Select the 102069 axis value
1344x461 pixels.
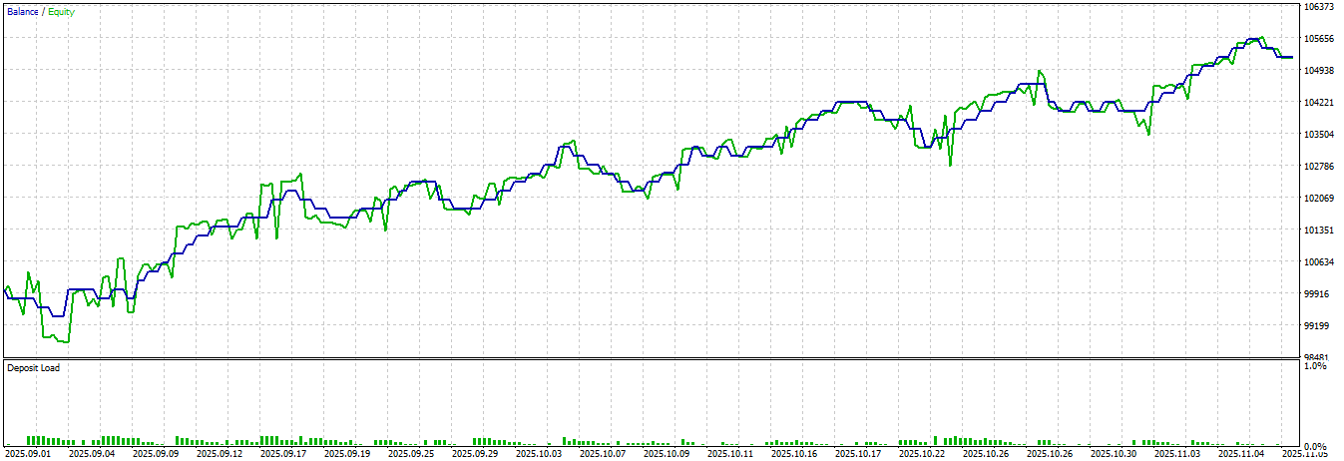[x=1318, y=199]
